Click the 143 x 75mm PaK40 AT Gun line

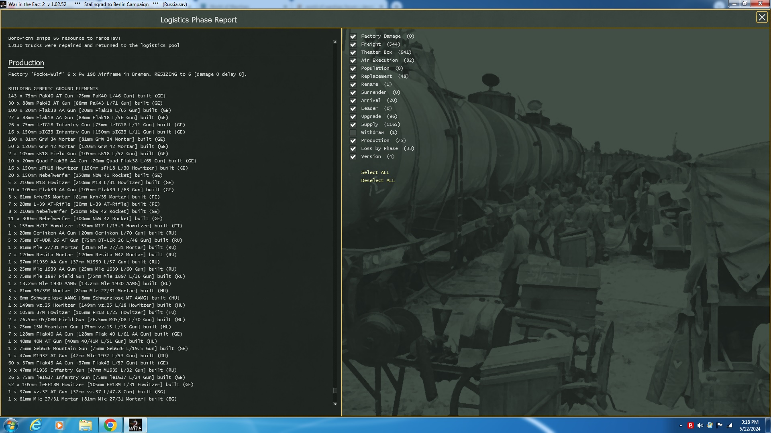point(87,96)
